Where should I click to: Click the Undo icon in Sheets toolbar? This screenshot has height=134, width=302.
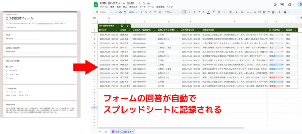pyautogui.click(x=111, y=12)
